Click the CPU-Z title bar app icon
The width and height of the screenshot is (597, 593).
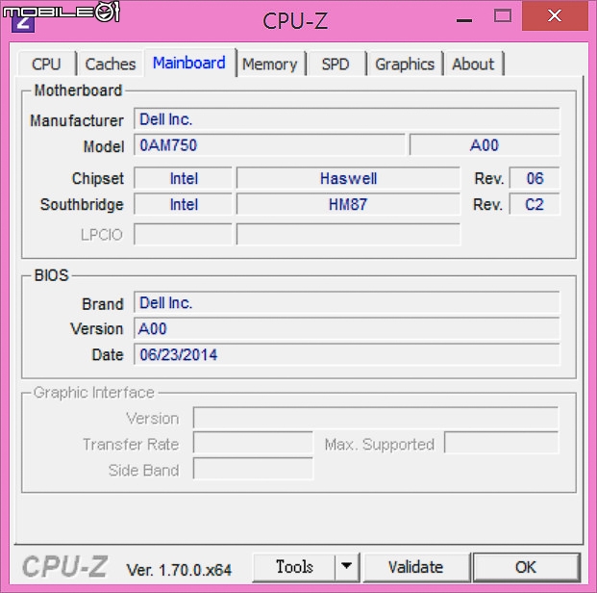23,23
